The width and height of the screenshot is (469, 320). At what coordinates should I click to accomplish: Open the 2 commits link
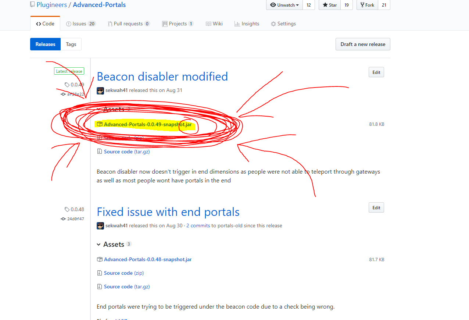tap(198, 226)
